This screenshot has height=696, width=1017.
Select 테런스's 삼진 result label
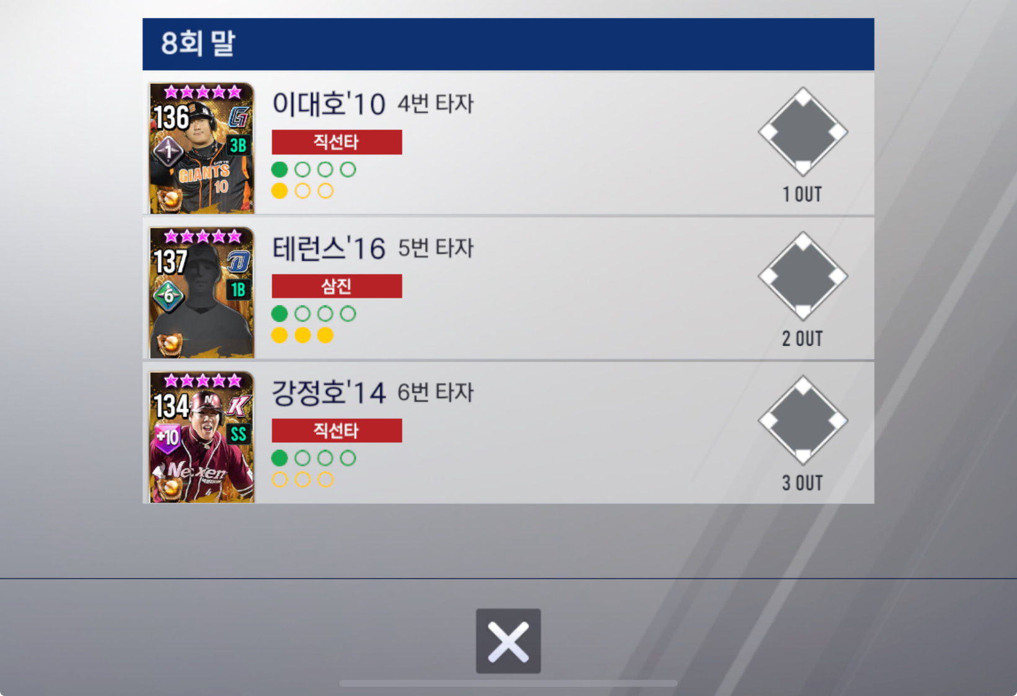[x=337, y=286]
